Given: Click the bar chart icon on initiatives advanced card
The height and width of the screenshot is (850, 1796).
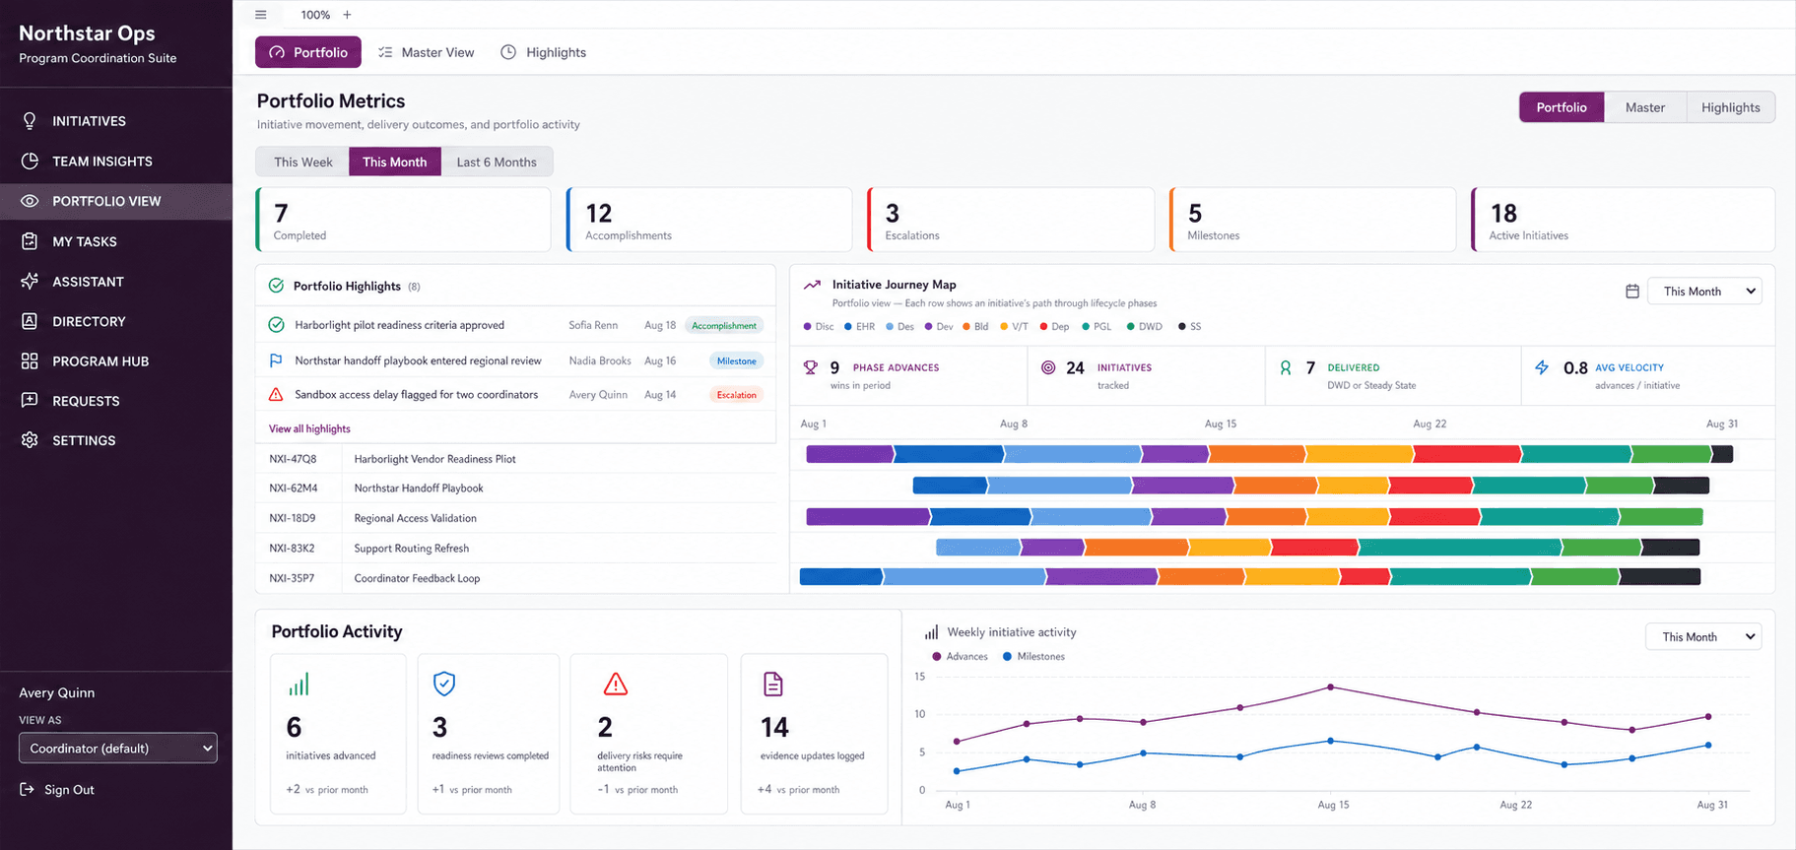Looking at the screenshot, I should [299, 684].
